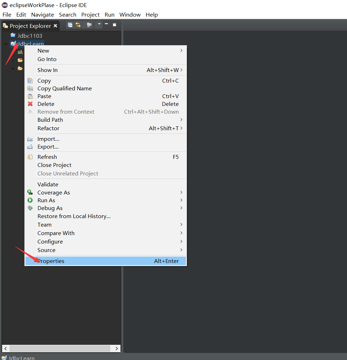Viewport: 347px width, 360px height.
Task: Click the horizontal scrollbar right arrow
Action: point(117,348)
